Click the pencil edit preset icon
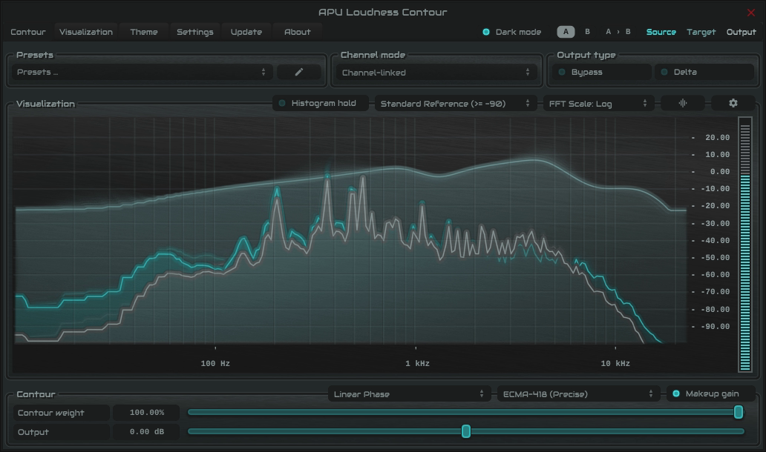766x452 pixels. (x=299, y=72)
